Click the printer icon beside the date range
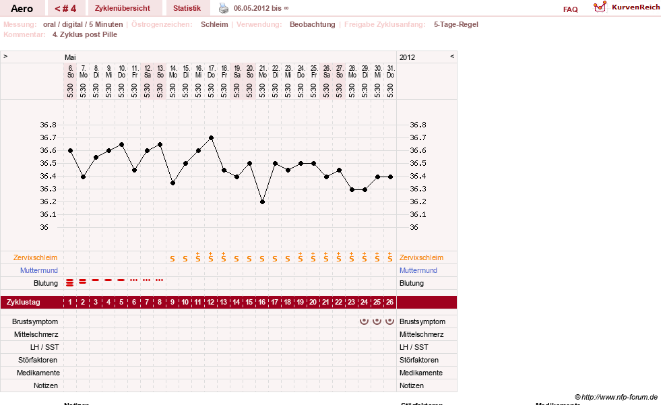 [x=224, y=8]
